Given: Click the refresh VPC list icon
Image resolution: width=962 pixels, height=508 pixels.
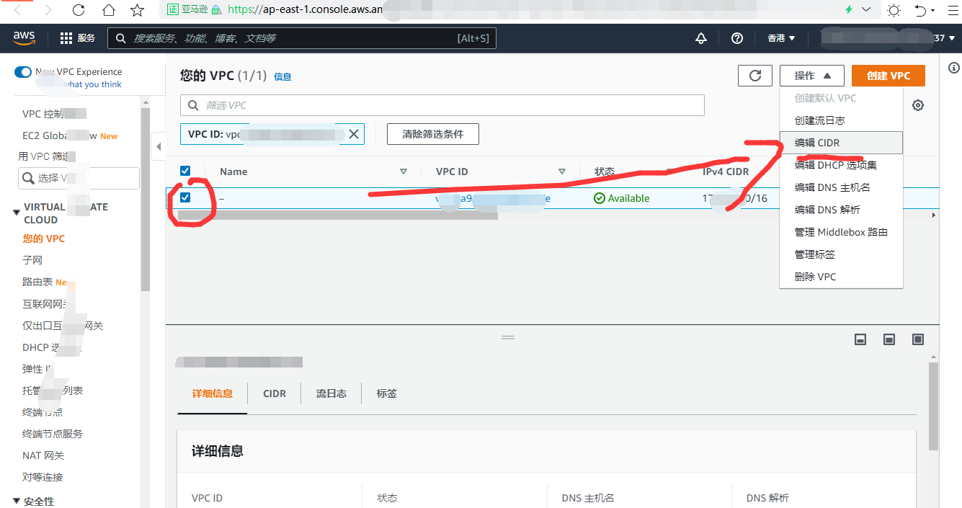Looking at the screenshot, I should (754, 75).
